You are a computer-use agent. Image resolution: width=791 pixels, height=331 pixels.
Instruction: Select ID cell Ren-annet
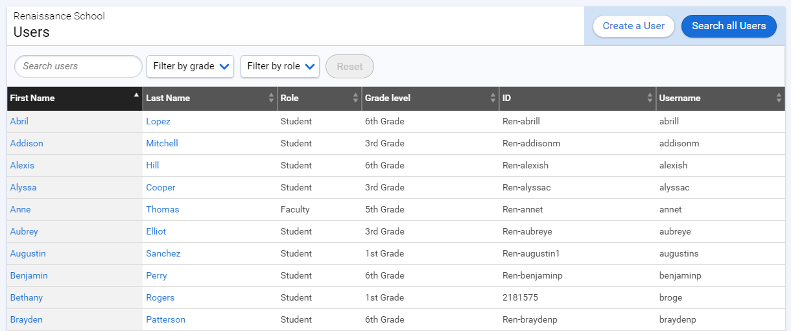click(x=523, y=209)
